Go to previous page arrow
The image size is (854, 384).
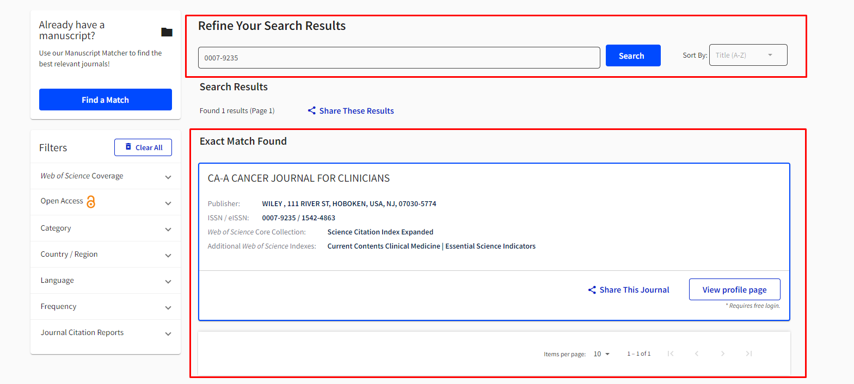coord(697,354)
